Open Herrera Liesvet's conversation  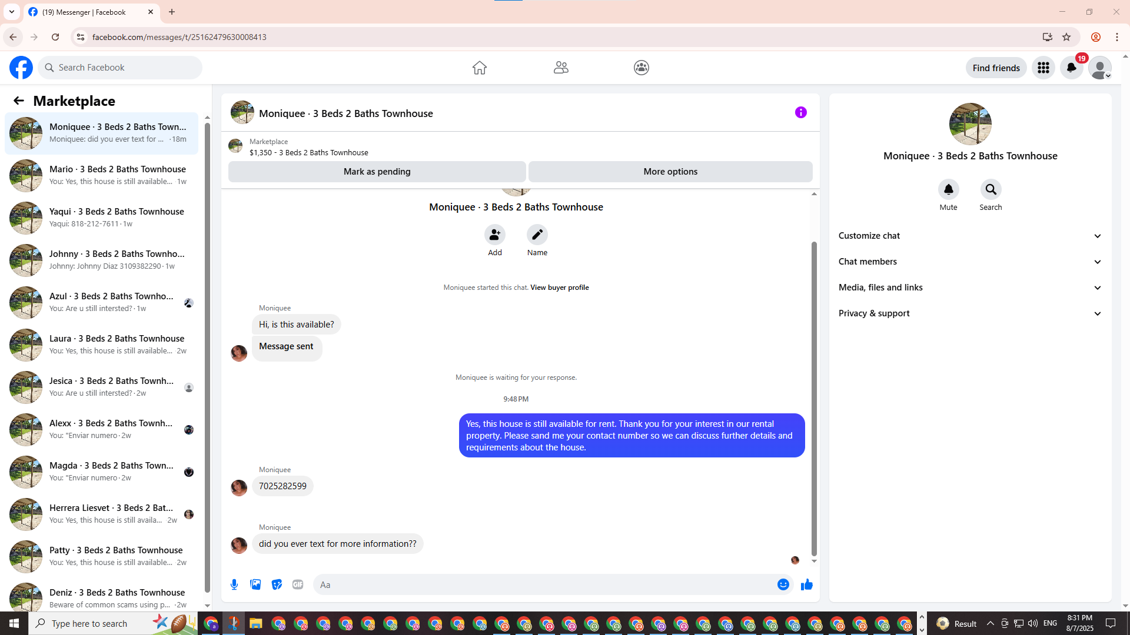tap(102, 514)
